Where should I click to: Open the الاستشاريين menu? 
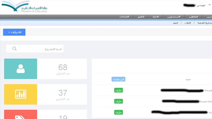tap(174, 17)
